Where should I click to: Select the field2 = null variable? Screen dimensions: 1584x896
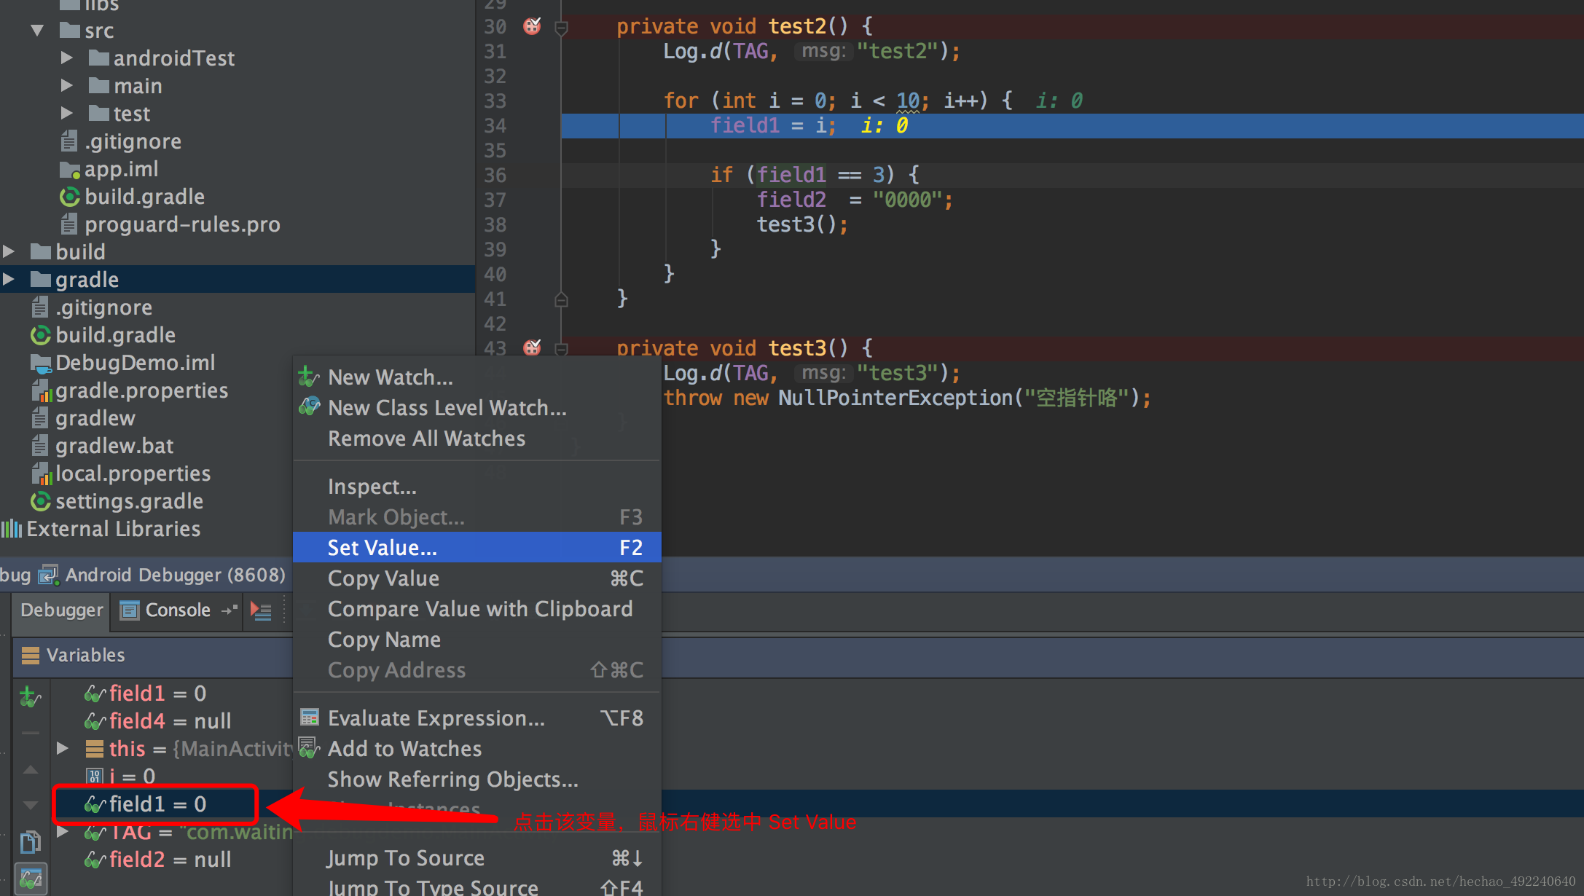pos(157,860)
